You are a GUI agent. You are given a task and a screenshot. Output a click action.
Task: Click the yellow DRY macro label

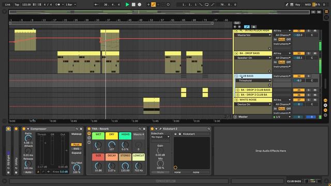tap(112, 136)
